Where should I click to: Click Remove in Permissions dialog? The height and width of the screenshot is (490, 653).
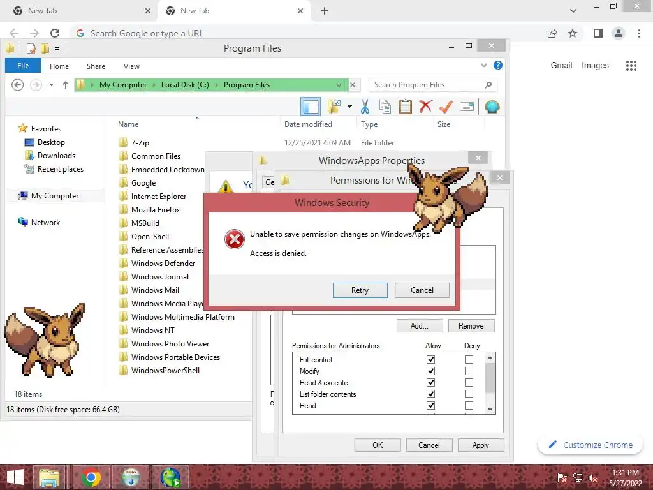(471, 326)
